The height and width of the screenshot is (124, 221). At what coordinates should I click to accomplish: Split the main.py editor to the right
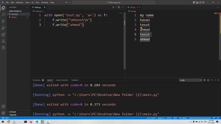[x=119, y=7]
